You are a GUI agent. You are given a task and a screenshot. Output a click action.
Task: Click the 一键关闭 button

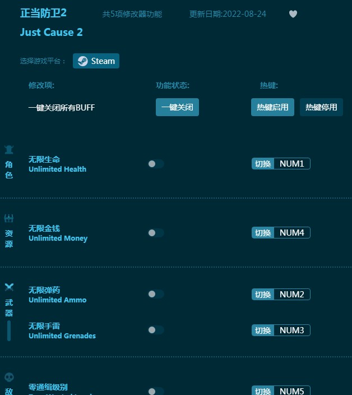point(177,107)
